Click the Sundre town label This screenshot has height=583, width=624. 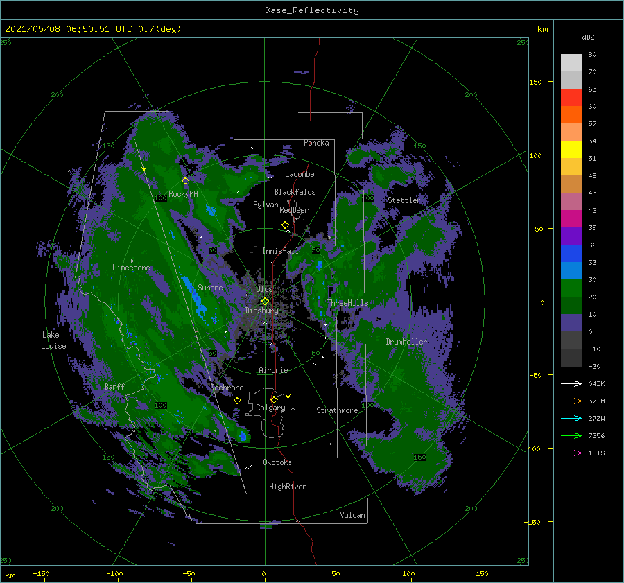coord(210,287)
